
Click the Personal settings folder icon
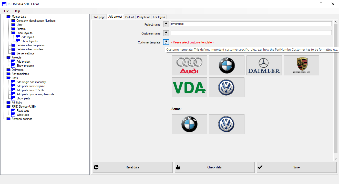pos(8,119)
